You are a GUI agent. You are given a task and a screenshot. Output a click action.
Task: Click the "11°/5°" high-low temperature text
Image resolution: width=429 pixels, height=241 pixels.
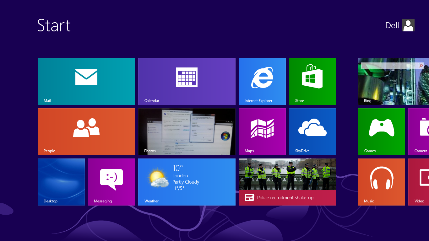click(178, 188)
